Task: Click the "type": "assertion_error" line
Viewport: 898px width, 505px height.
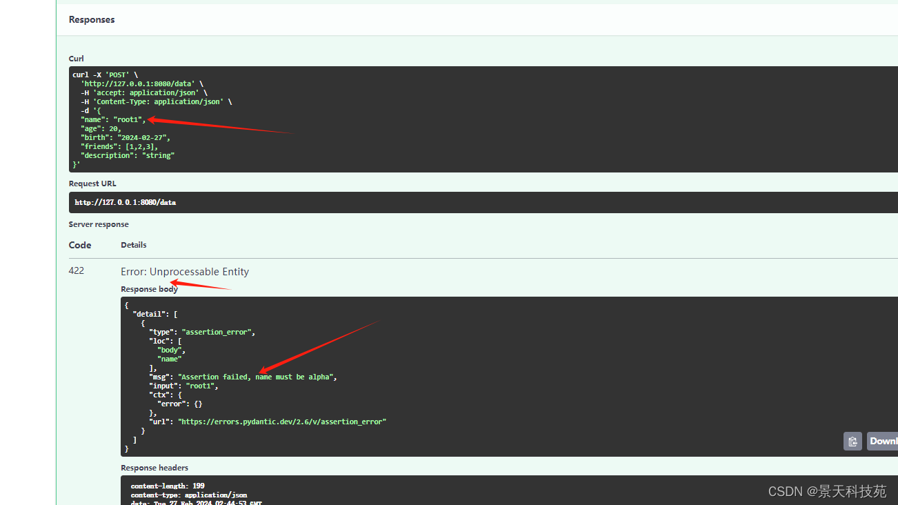Action: (x=202, y=332)
